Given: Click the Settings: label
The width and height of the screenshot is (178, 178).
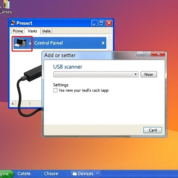Looking at the screenshot, I should (61, 85).
